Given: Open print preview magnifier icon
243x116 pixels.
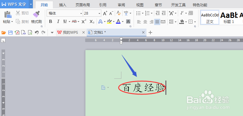Looking at the screenshot, I should click(x=30, y=33).
